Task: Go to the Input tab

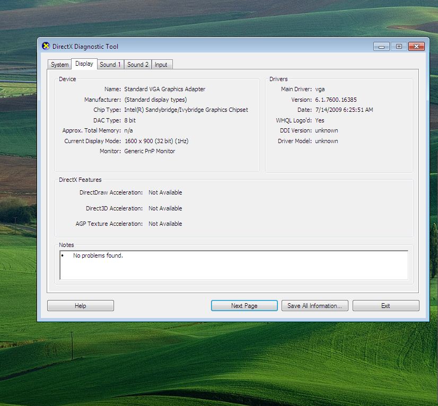Action: pyautogui.click(x=161, y=65)
